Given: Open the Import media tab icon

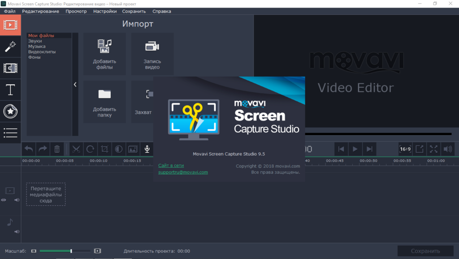Looking at the screenshot, I should click(x=10, y=25).
